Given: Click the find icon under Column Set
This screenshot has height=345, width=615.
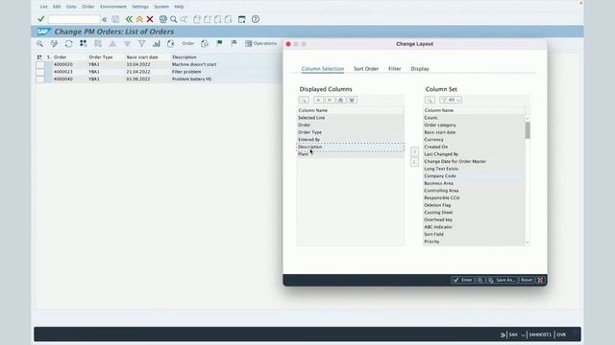Looking at the screenshot, I should tap(430, 100).
